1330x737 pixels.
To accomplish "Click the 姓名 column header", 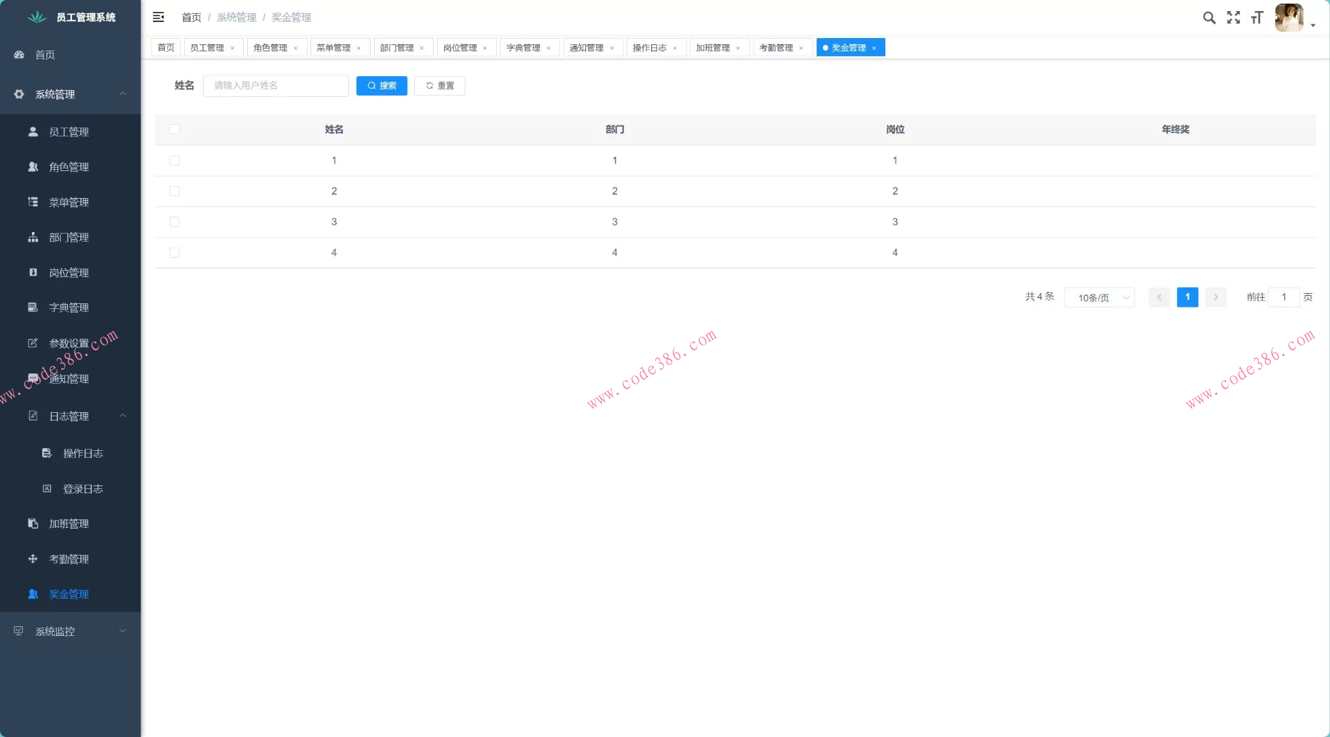I will pos(334,130).
